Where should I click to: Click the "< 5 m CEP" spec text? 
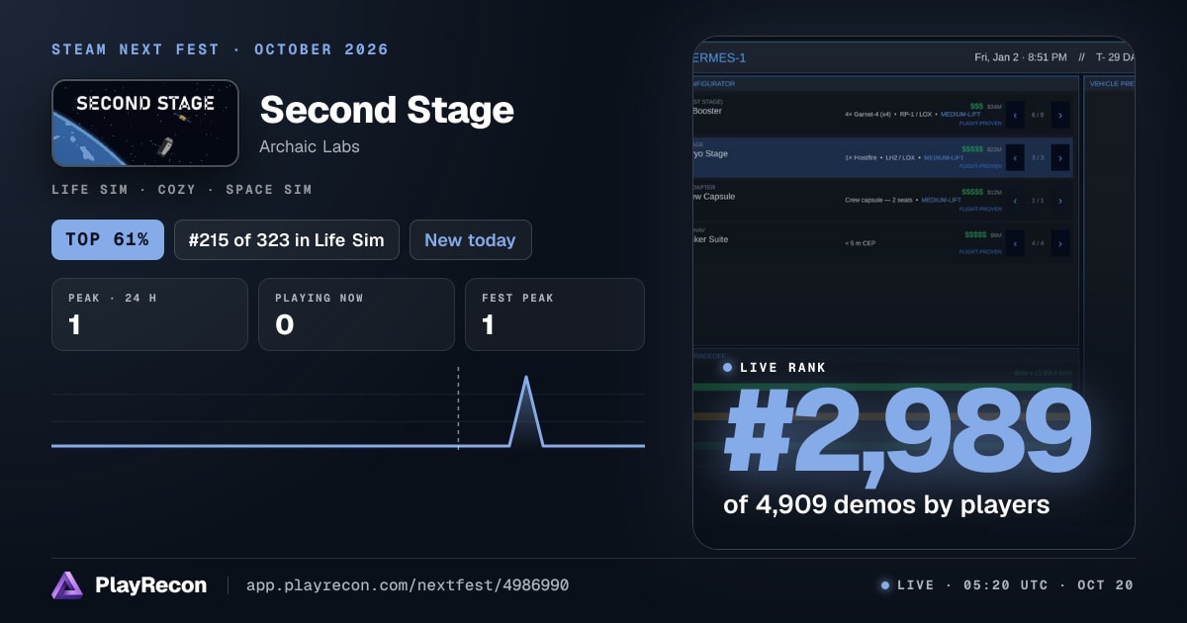coord(861,242)
